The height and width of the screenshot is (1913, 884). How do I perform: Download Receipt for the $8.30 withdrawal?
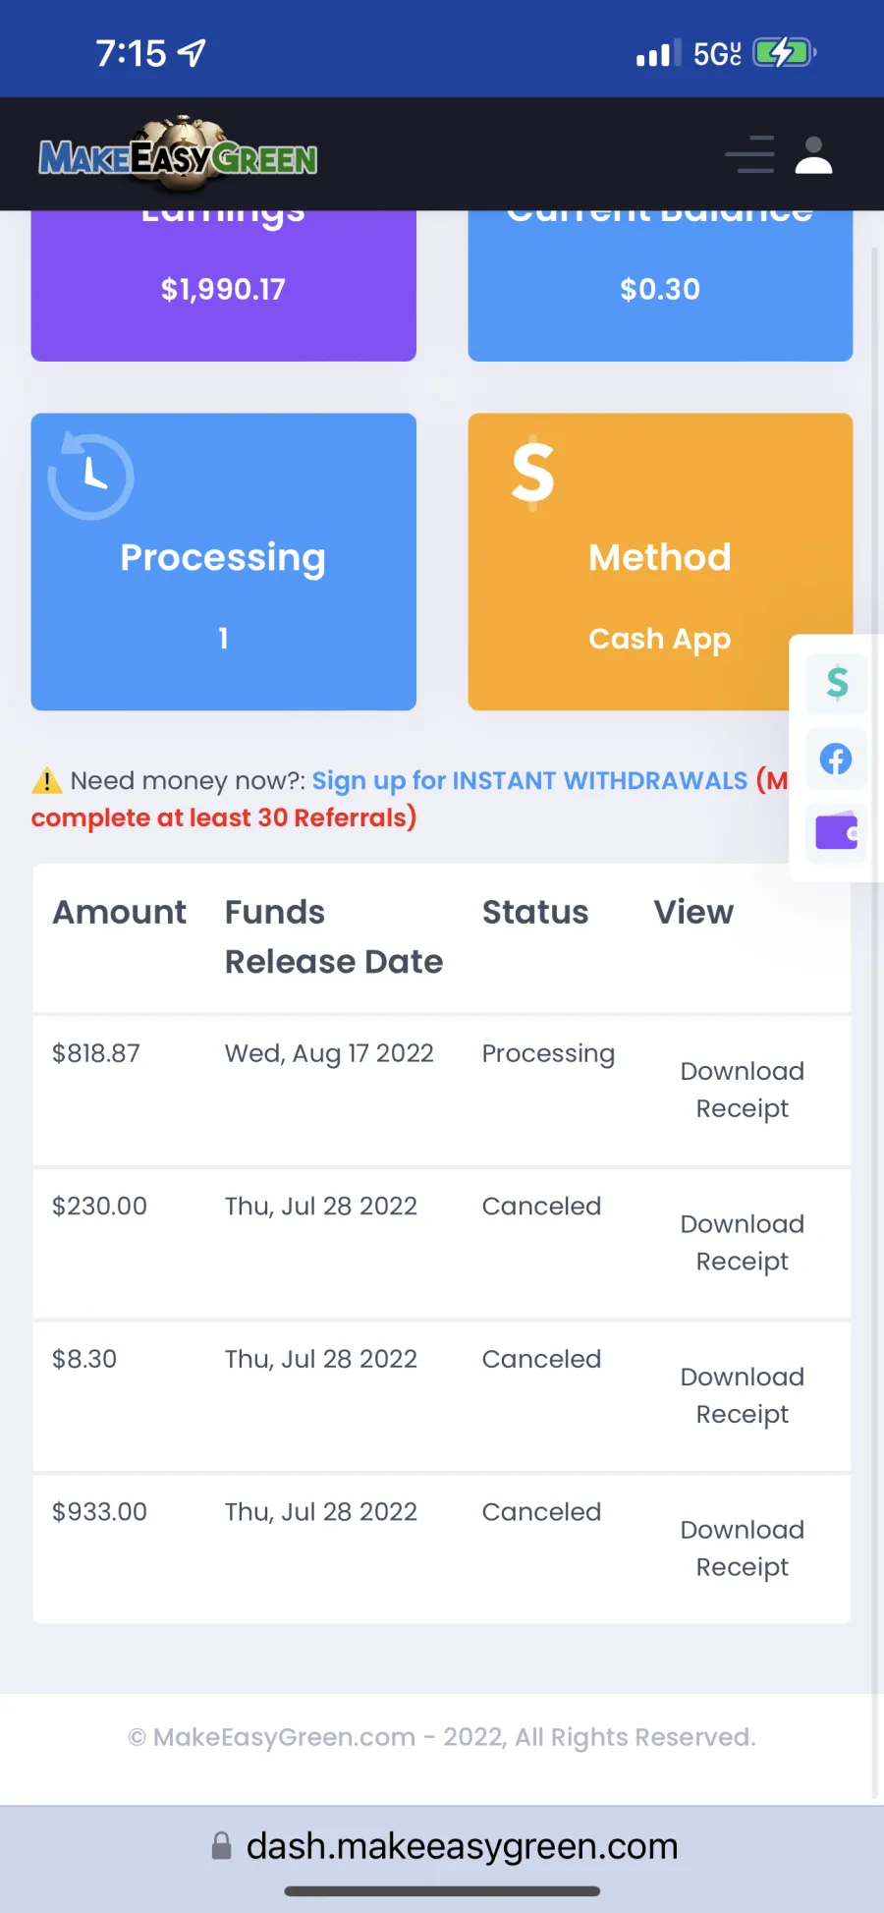tap(743, 1395)
